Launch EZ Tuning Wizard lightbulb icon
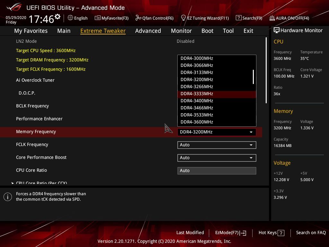The height and width of the screenshot is (247, 329). point(183,18)
